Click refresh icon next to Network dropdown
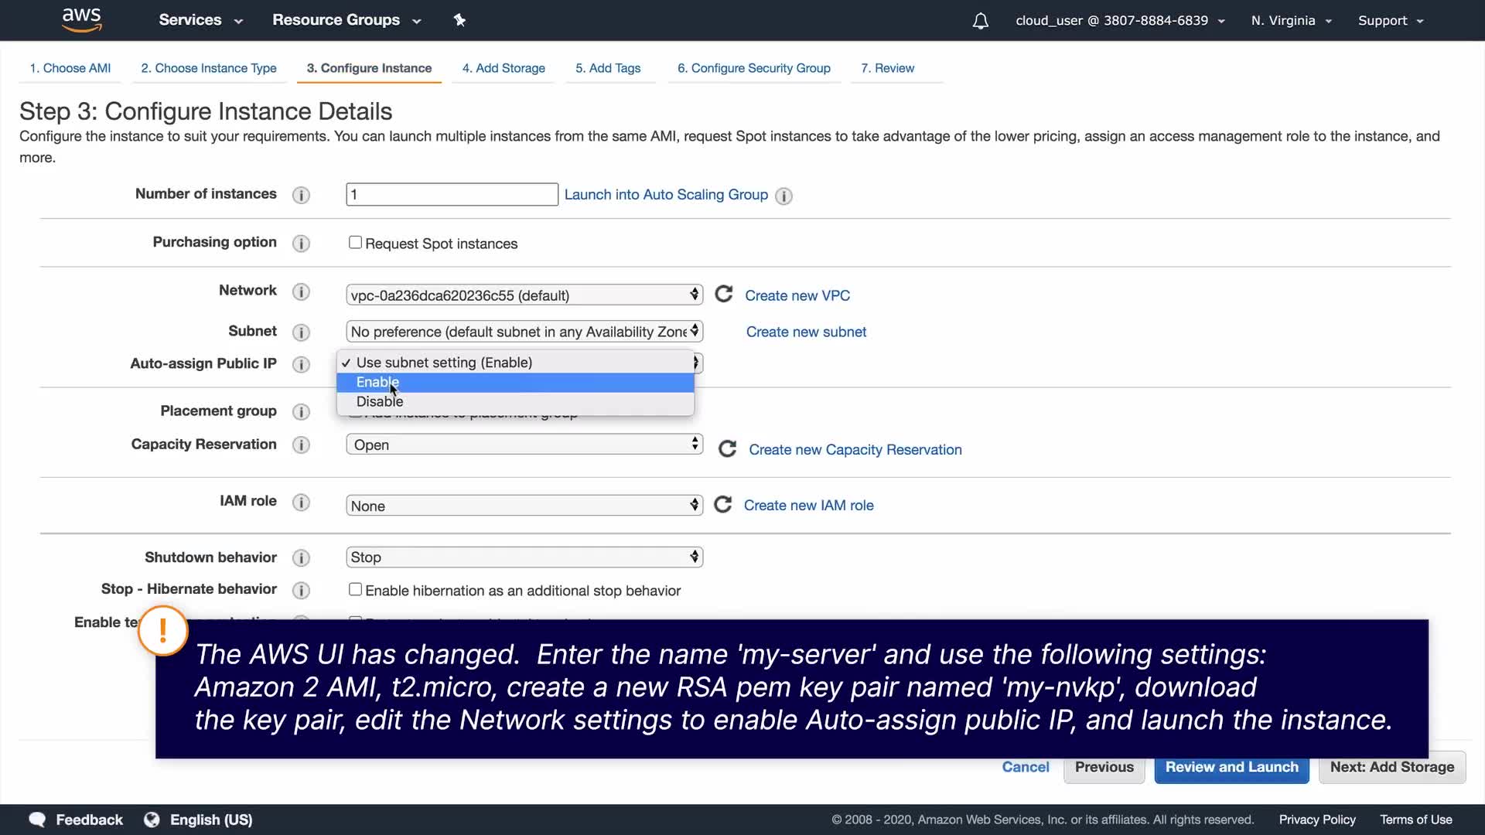Screen dimensions: 1485x835 coord(723,295)
